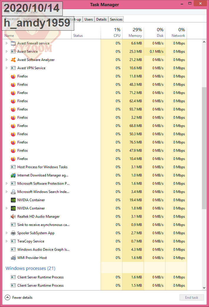Click the scrollbar up arrow
This screenshot has width=209, height=307.
tap(204, 42)
